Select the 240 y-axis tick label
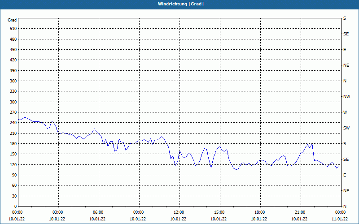 tap(13, 123)
